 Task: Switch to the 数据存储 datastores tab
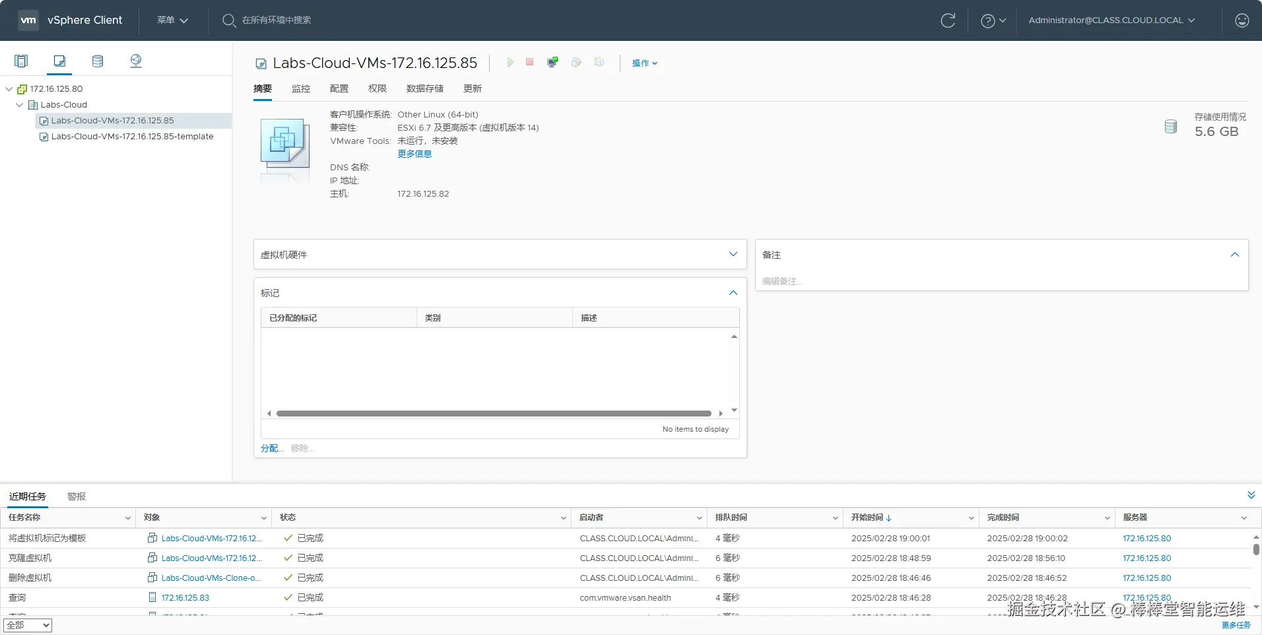pyautogui.click(x=425, y=88)
